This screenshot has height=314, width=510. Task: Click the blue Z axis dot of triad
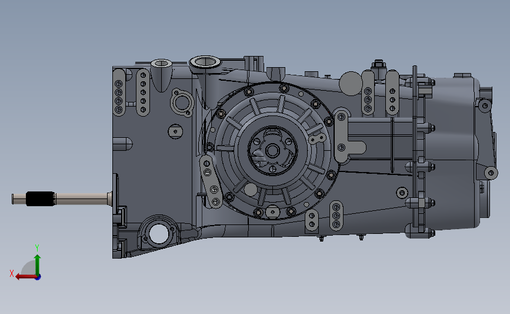pos(38,277)
